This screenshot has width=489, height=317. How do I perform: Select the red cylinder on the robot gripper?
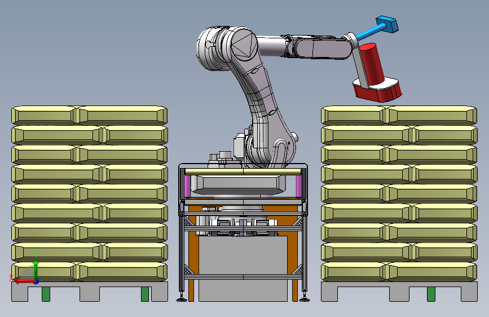pyautogui.click(x=372, y=64)
